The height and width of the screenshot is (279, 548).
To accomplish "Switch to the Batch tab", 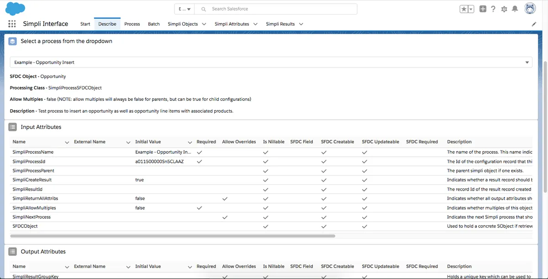I will 154,24.
